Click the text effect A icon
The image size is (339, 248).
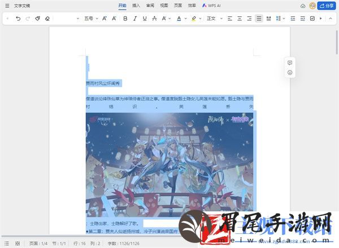164,19
